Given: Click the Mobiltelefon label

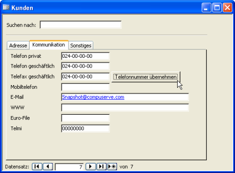Looking at the screenshot, I should (x=24, y=87).
